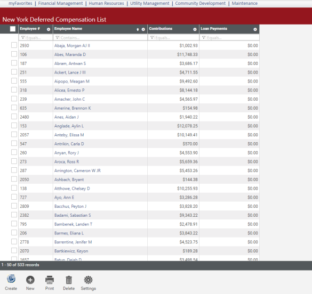Open filter operator for Employee # filter
312x294 pixels.
pyautogui.click(x=23, y=37)
